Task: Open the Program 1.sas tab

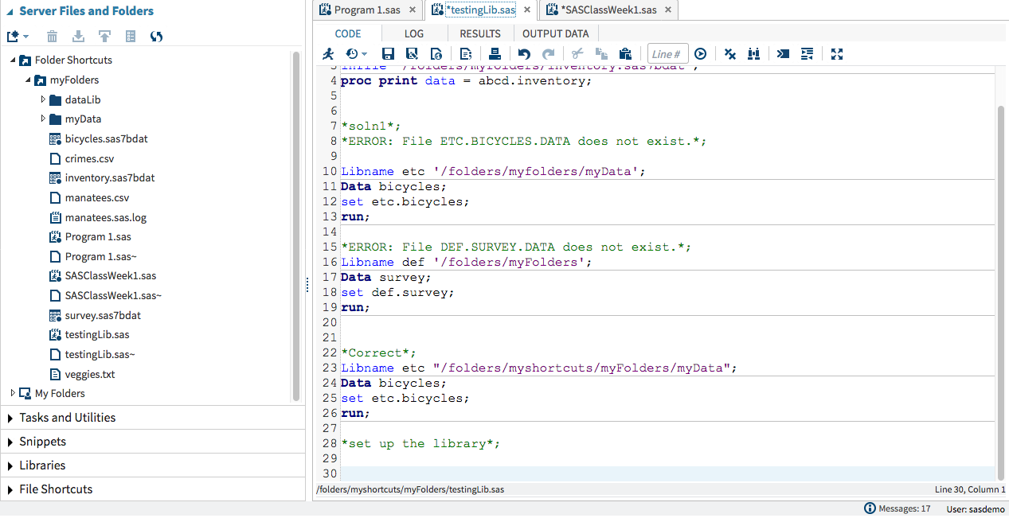Action: click(x=366, y=10)
